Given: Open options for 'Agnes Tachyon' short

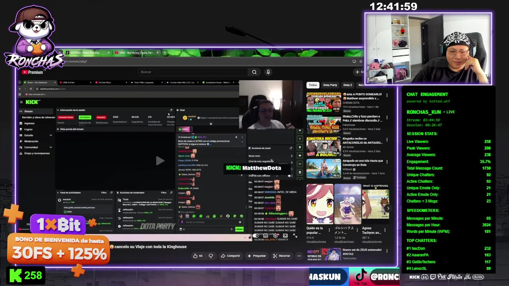Looking at the screenshot, I should pyautogui.click(x=385, y=230).
